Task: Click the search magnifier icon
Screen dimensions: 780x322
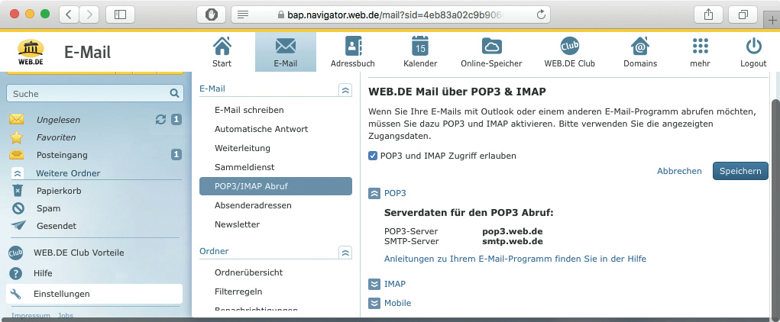Action: coord(173,93)
